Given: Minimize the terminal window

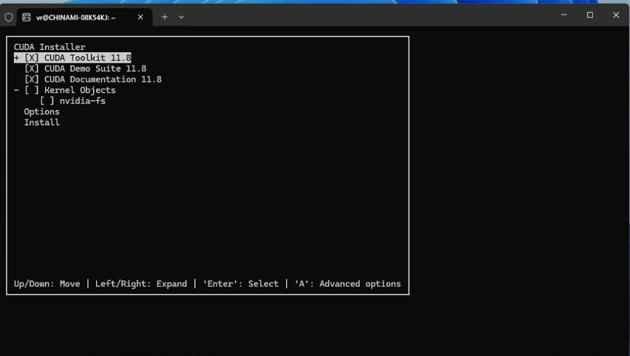Looking at the screenshot, I should point(564,15).
